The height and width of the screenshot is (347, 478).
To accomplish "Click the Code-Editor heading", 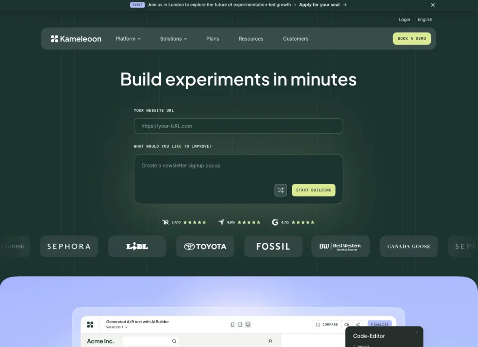I will point(369,336).
